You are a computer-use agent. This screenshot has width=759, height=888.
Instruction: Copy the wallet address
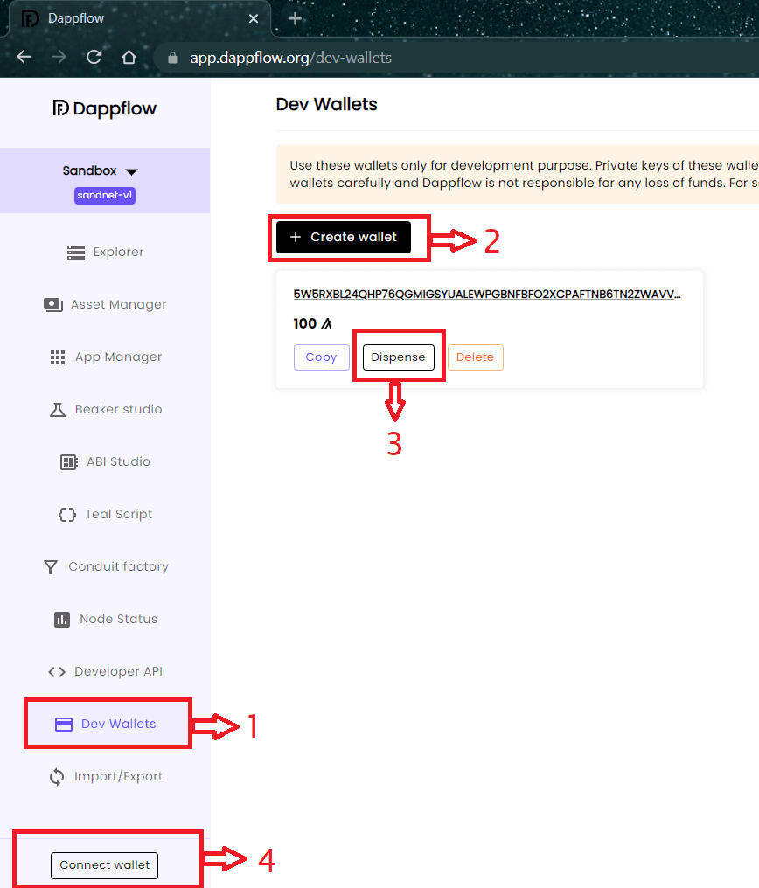321,357
